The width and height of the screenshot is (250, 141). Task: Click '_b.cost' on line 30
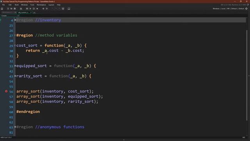click(74, 51)
